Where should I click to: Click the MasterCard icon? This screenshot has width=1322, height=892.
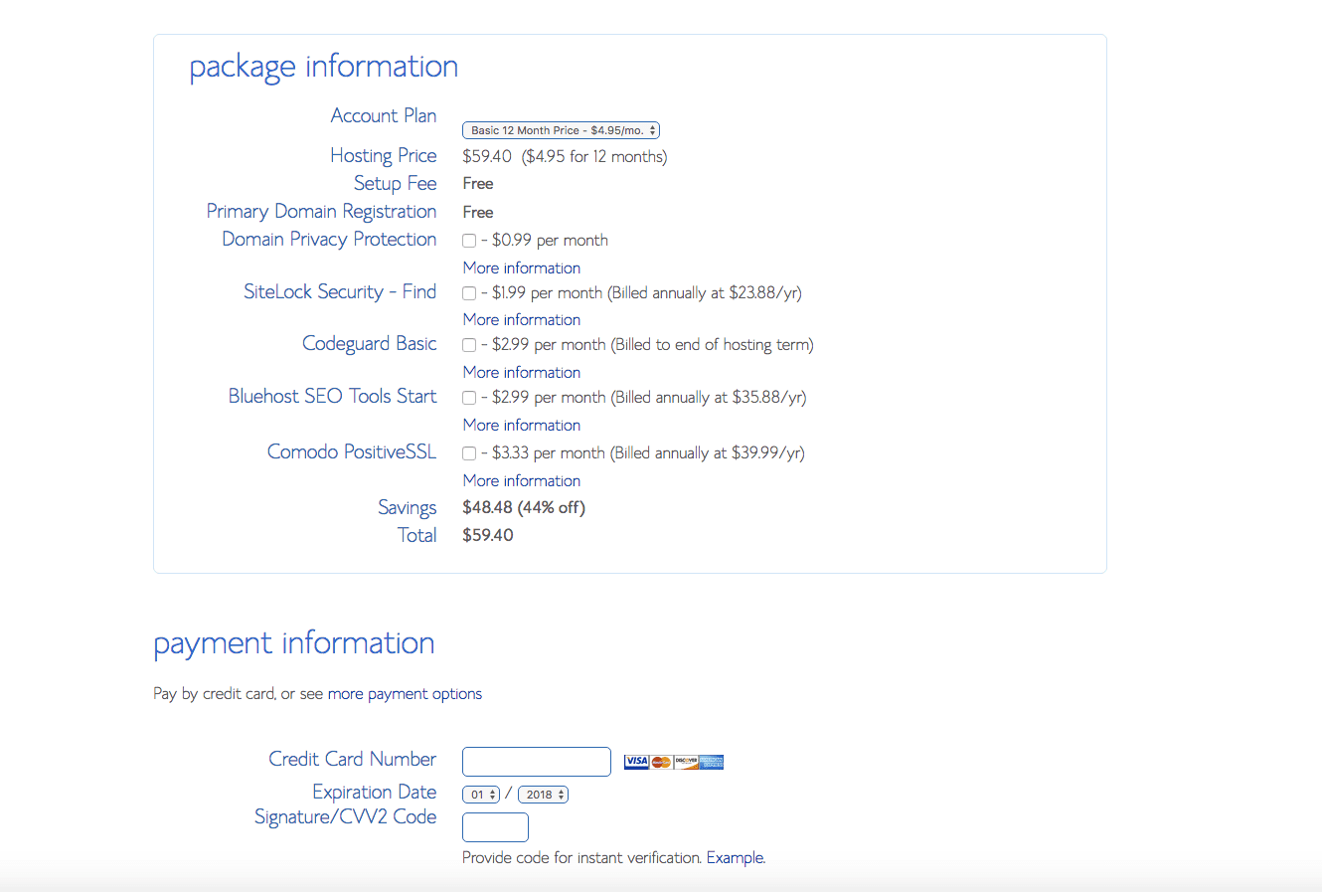661,762
